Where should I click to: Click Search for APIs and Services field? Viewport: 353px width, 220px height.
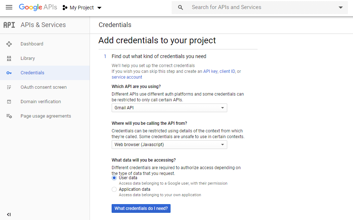pyautogui.click(x=259, y=8)
